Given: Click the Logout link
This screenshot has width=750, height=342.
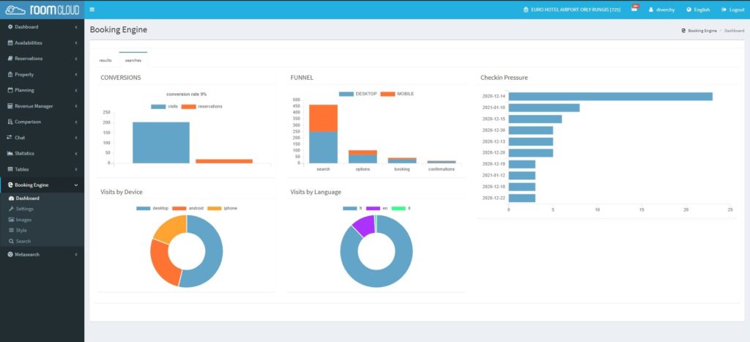Looking at the screenshot, I should click(x=732, y=10).
